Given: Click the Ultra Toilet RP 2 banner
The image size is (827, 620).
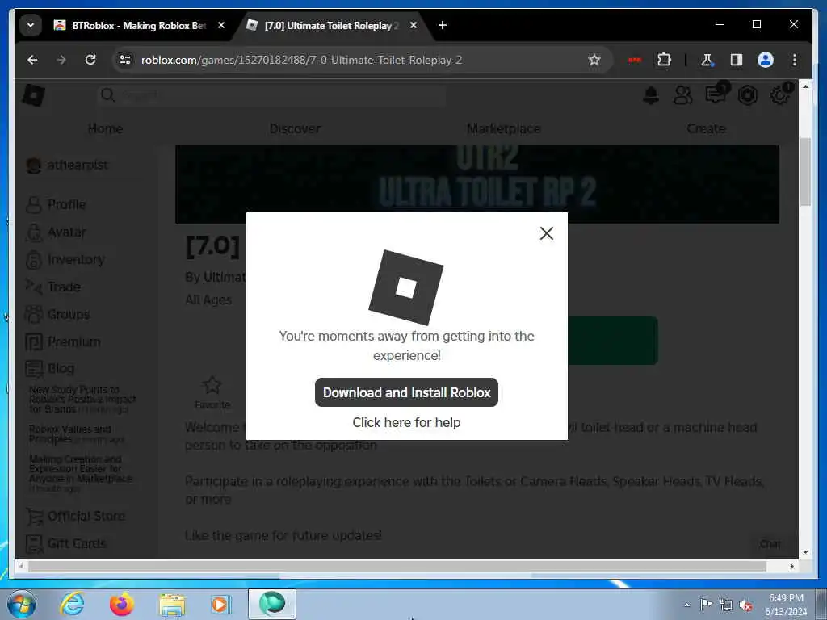Looking at the screenshot, I should tap(476, 184).
